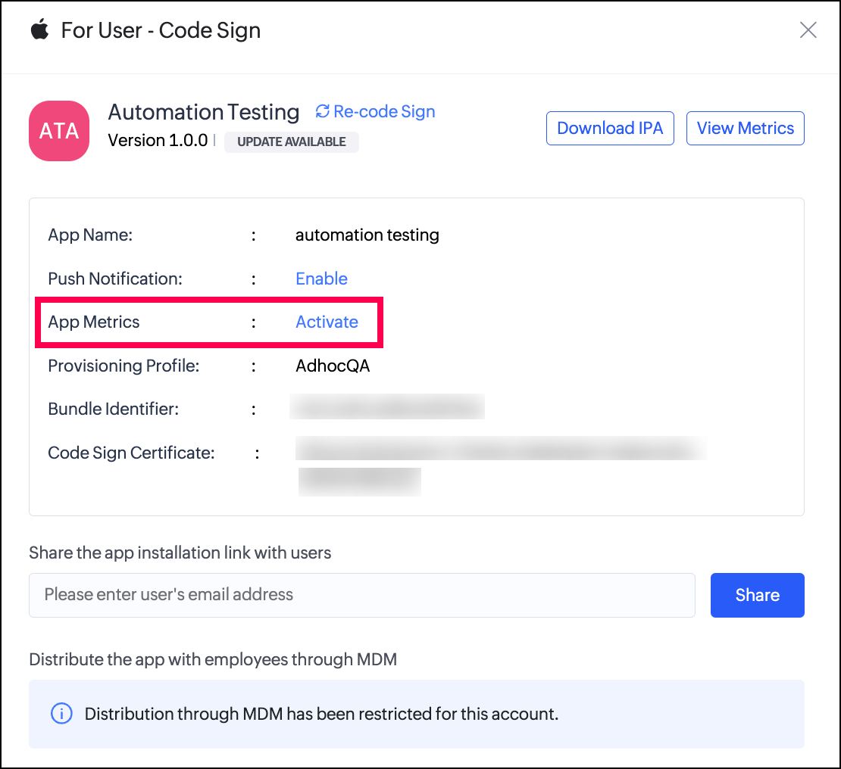Screen dimensions: 841x769
Task: Click the UPDATE AVAILABLE badge
Action: point(292,142)
